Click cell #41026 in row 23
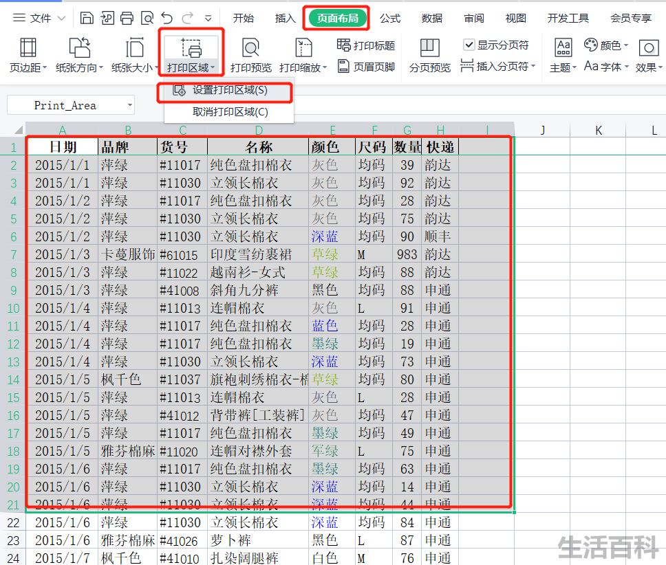The width and height of the screenshot is (666, 565). click(x=182, y=540)
